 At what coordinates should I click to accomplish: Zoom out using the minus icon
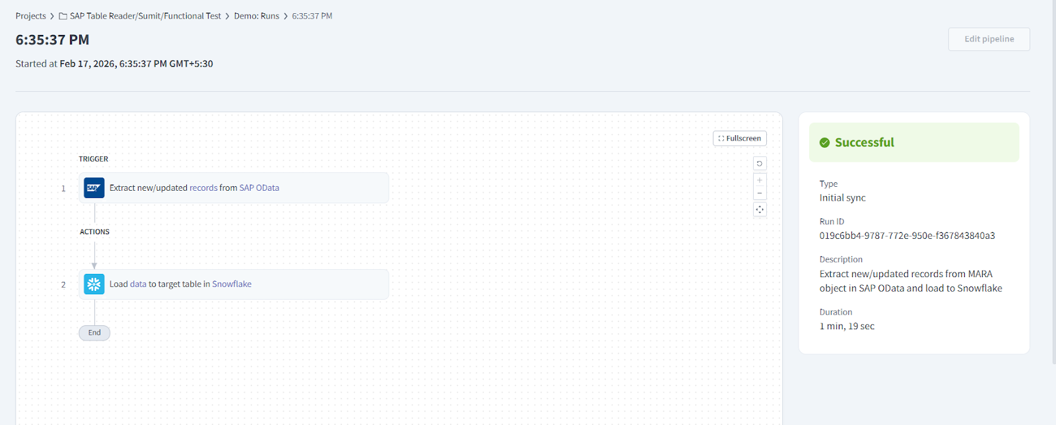(x=760, y=193)
